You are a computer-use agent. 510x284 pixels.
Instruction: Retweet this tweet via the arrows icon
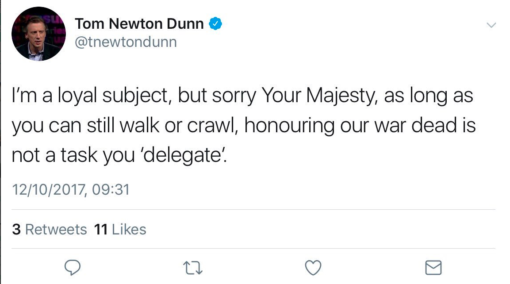[x=193, y=268]
